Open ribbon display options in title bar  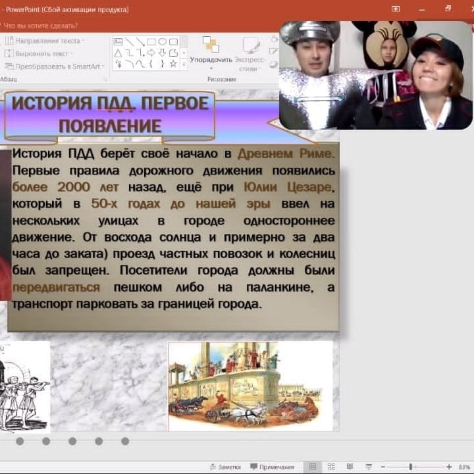coord(396,9)
